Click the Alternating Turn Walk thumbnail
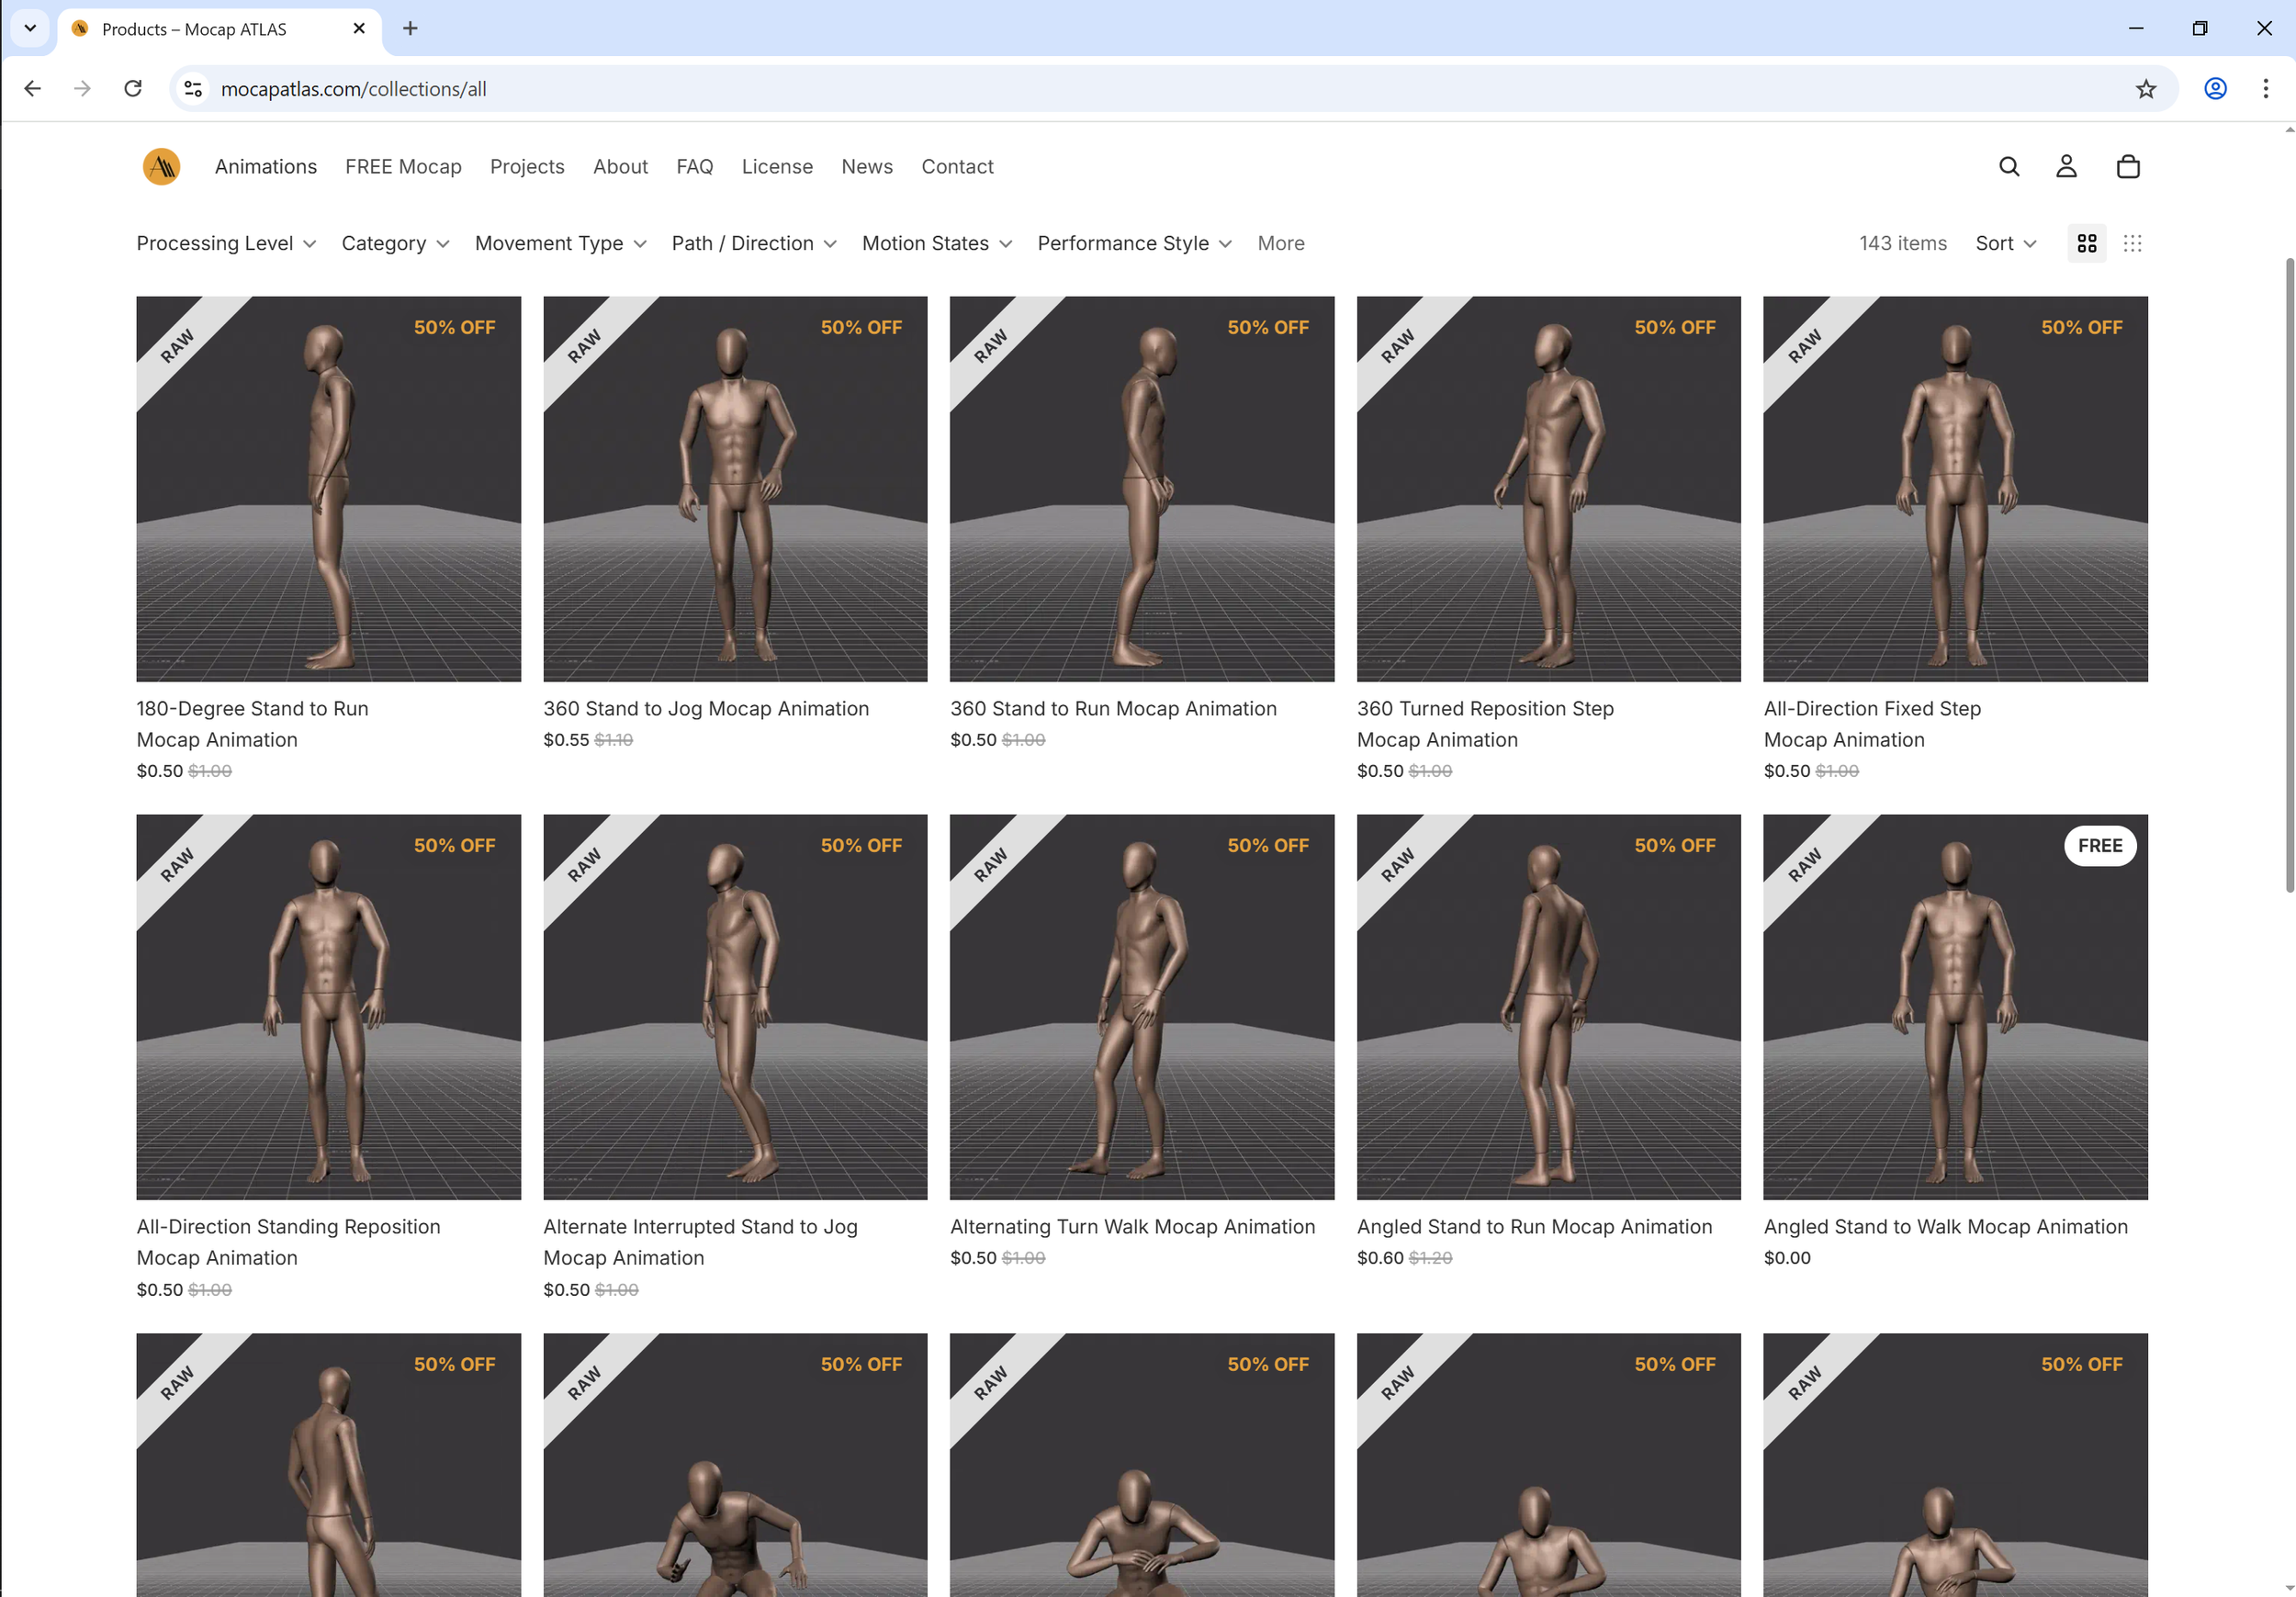Image resolution: width=2296 pixels, height=1597 pixels. coord(1141,1006)
